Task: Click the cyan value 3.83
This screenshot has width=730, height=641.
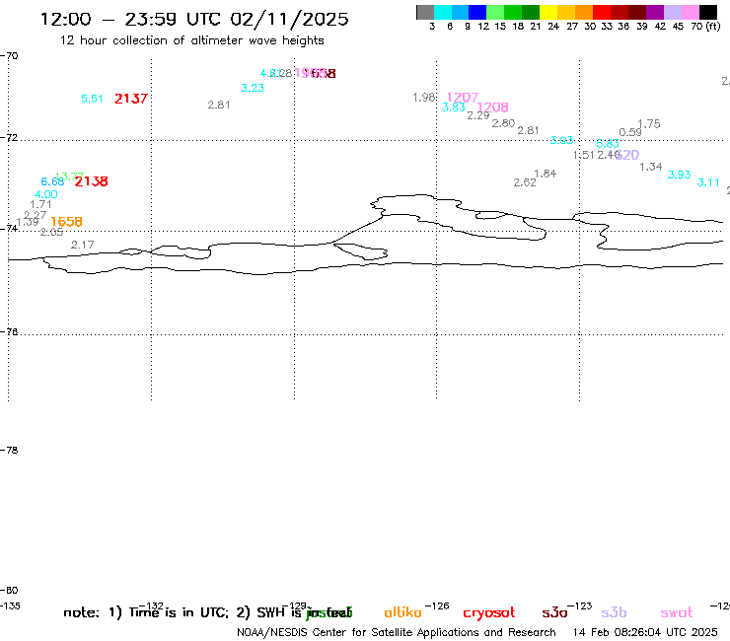Action: pos(453,107)
